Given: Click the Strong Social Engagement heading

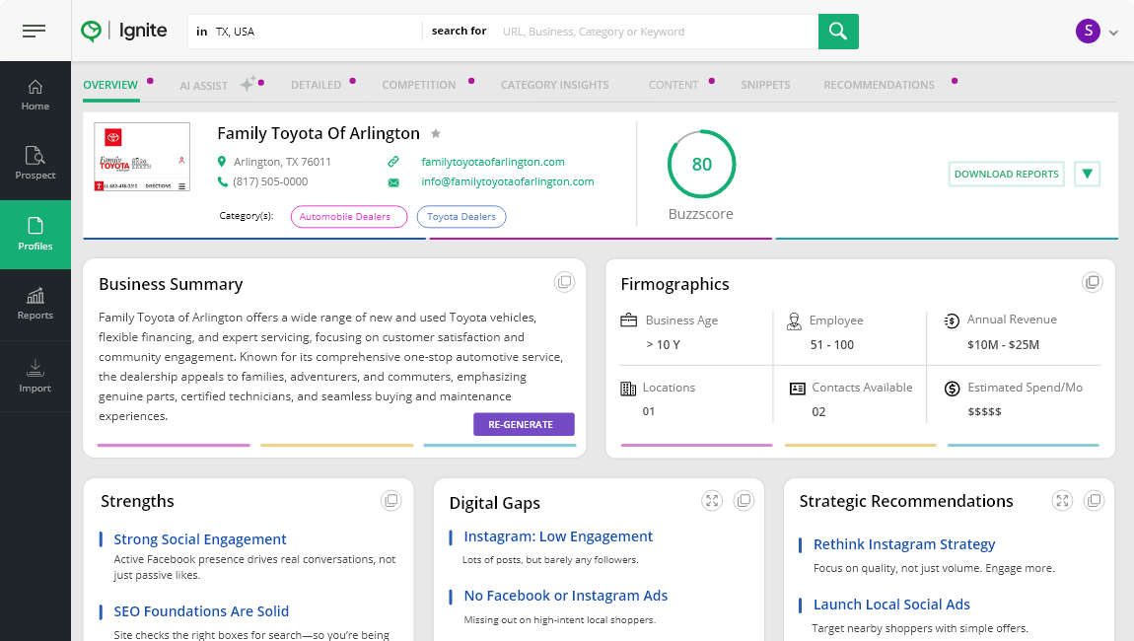Looking at the screenshot, I should pyautogui.click(x=199, y=539).
